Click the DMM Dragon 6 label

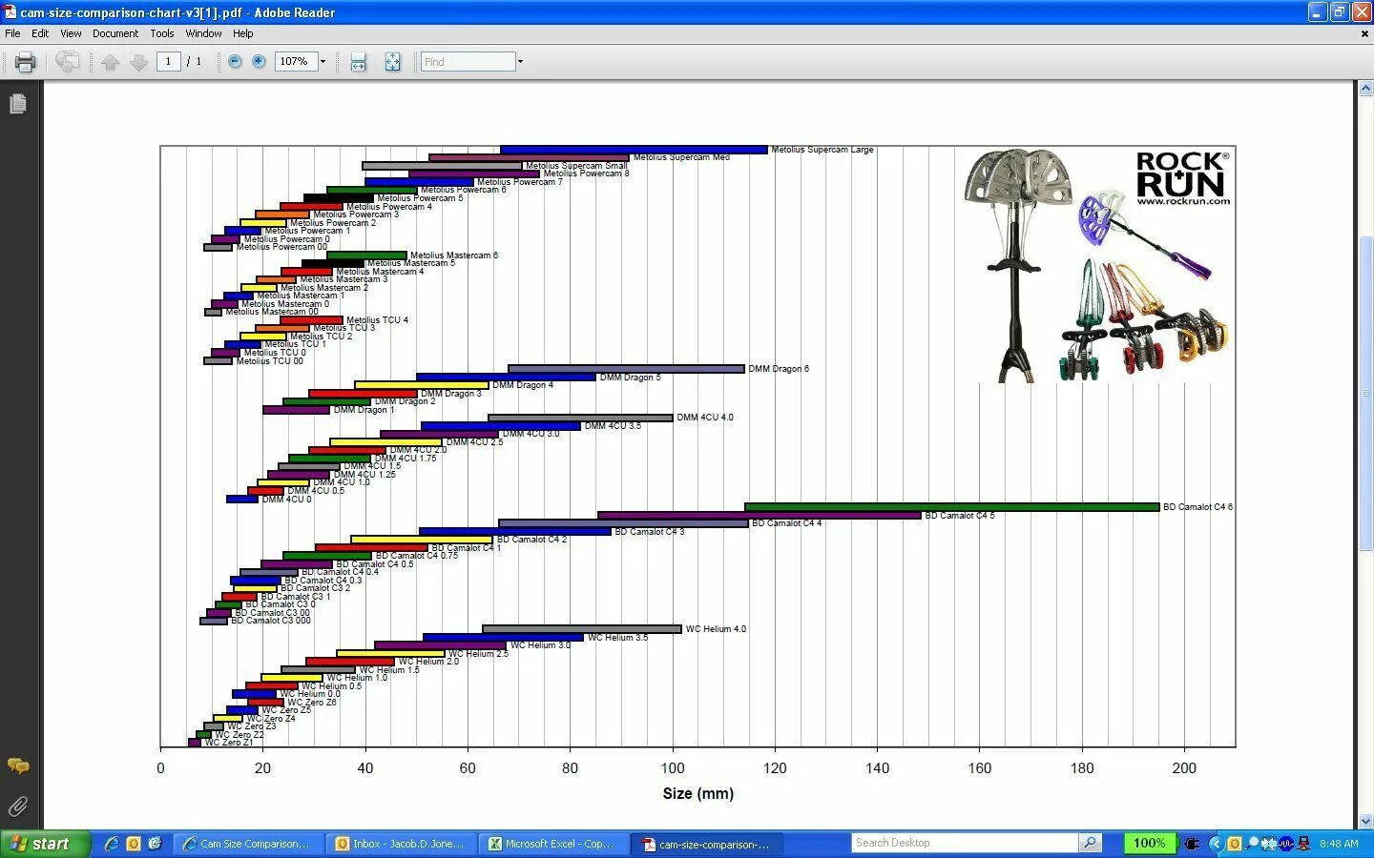coord(779,369)
